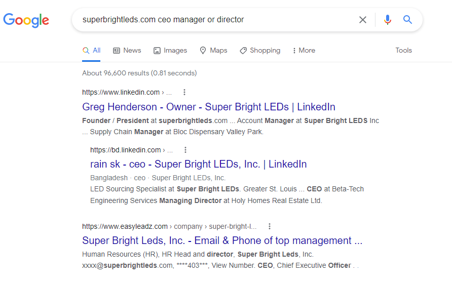
Task: Open the rain sk ceo LinkedIn result
Action: point(198,164)
